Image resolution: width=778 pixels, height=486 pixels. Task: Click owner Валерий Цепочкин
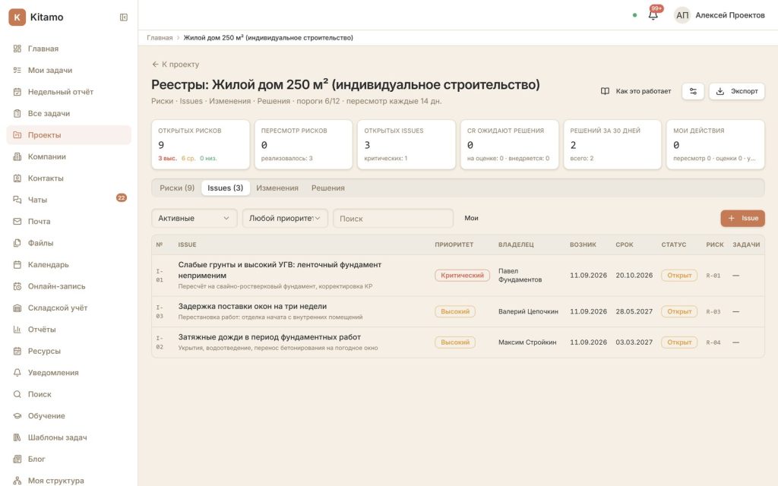coord(529,311)
